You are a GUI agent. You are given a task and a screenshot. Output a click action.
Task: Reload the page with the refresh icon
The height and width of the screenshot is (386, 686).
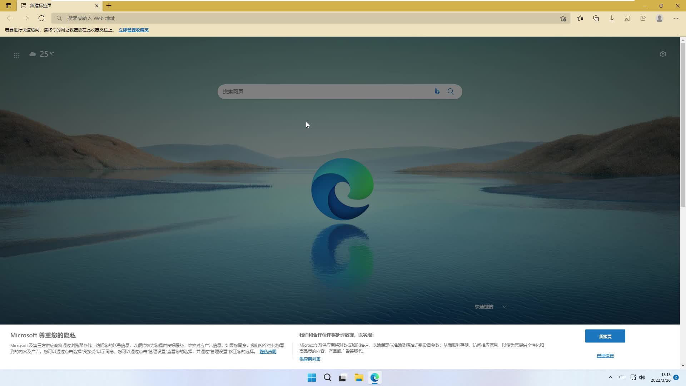41,18
